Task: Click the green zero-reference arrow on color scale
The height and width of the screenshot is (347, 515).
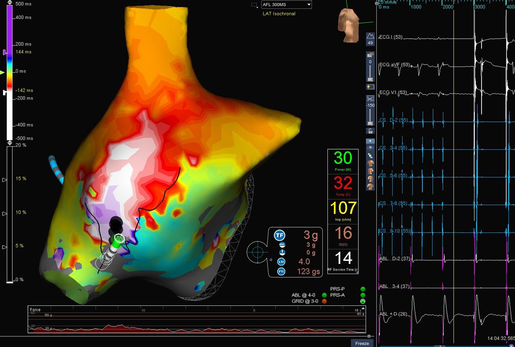Action: click(3, 72)
